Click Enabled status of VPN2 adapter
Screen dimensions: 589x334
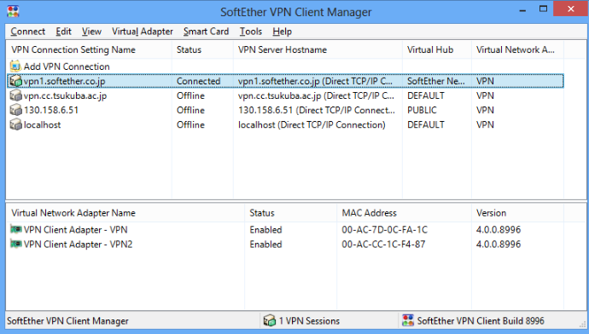point(265,244)
